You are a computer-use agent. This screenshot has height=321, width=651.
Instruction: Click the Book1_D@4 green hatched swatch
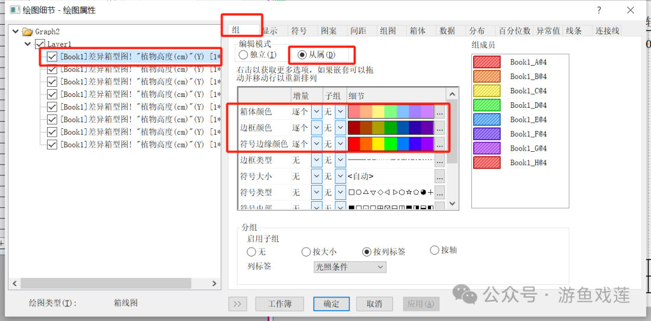[486, 105]
